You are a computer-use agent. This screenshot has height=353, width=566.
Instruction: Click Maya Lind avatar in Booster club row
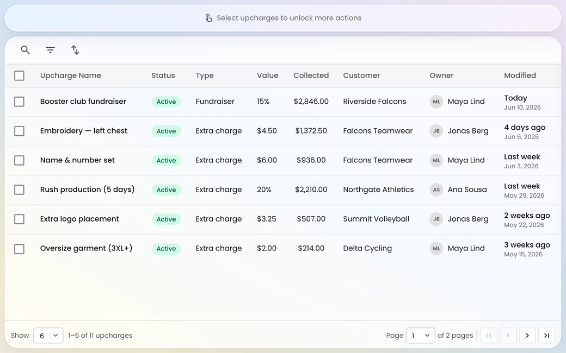click(436, 102)
